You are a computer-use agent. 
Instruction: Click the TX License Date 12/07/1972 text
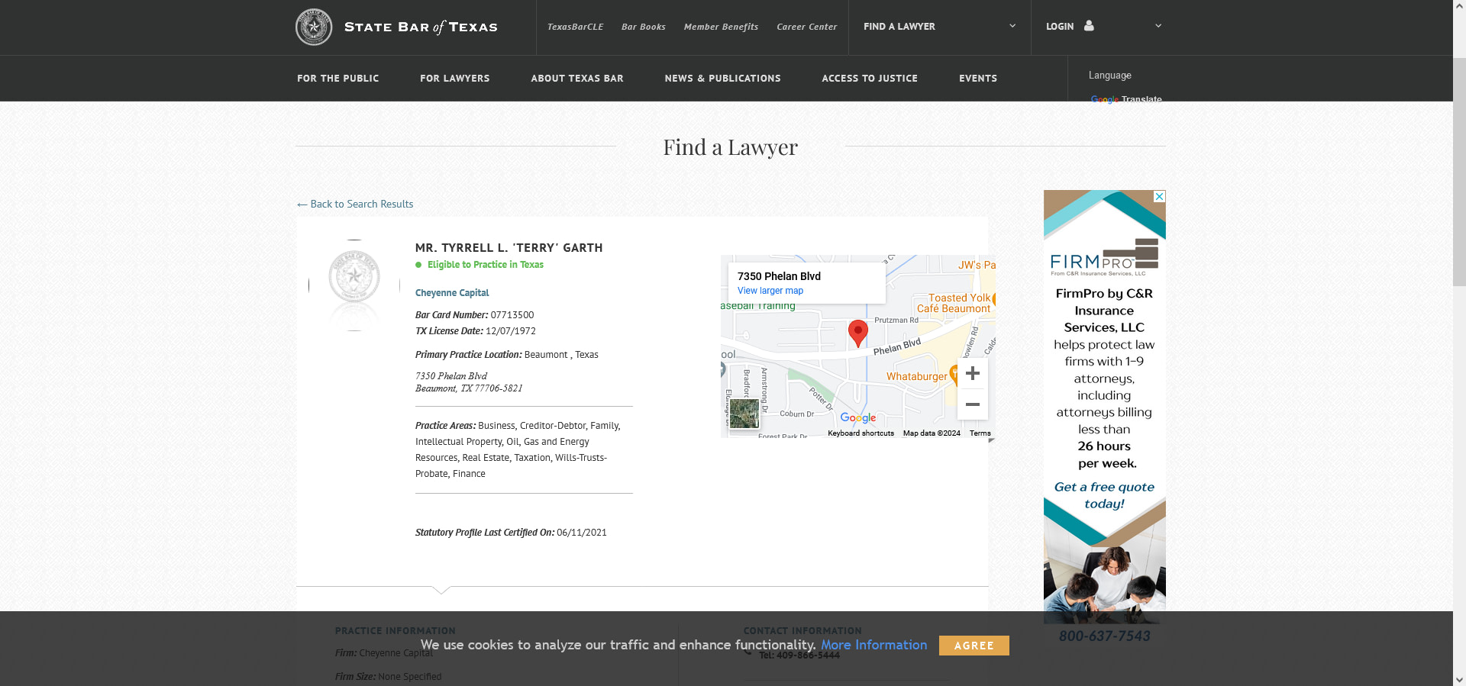[476, 331]
